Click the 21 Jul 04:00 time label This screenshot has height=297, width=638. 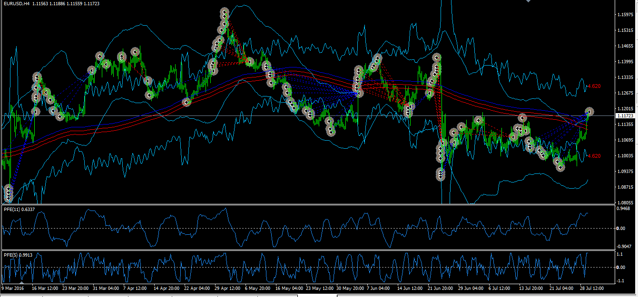click(x=562, y=288)
